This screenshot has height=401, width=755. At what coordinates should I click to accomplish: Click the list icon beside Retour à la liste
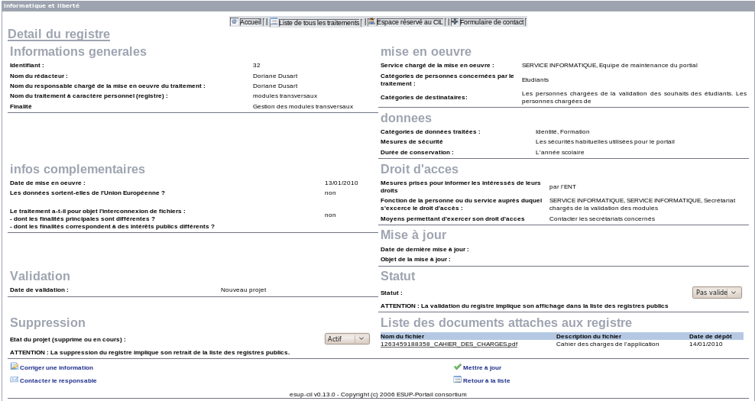(458, 380)
